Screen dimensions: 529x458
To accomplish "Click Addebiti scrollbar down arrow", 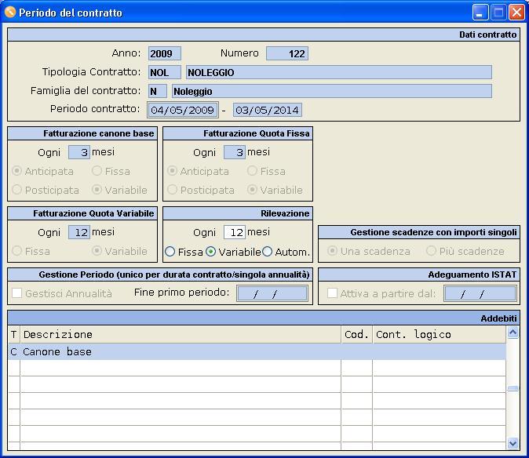I will [x=513, y=443].
